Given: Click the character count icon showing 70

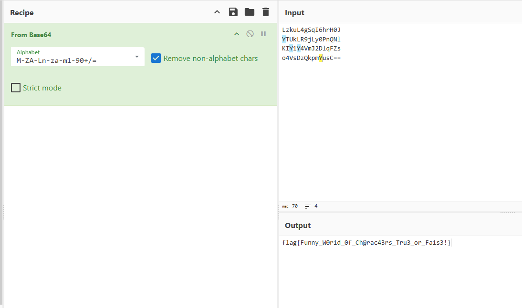Looking at the screenshot, I should pos(285,206).
